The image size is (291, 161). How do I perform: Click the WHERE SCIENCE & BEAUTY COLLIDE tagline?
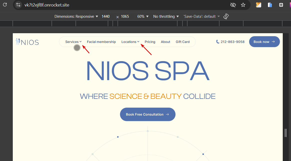coord(148,96)
